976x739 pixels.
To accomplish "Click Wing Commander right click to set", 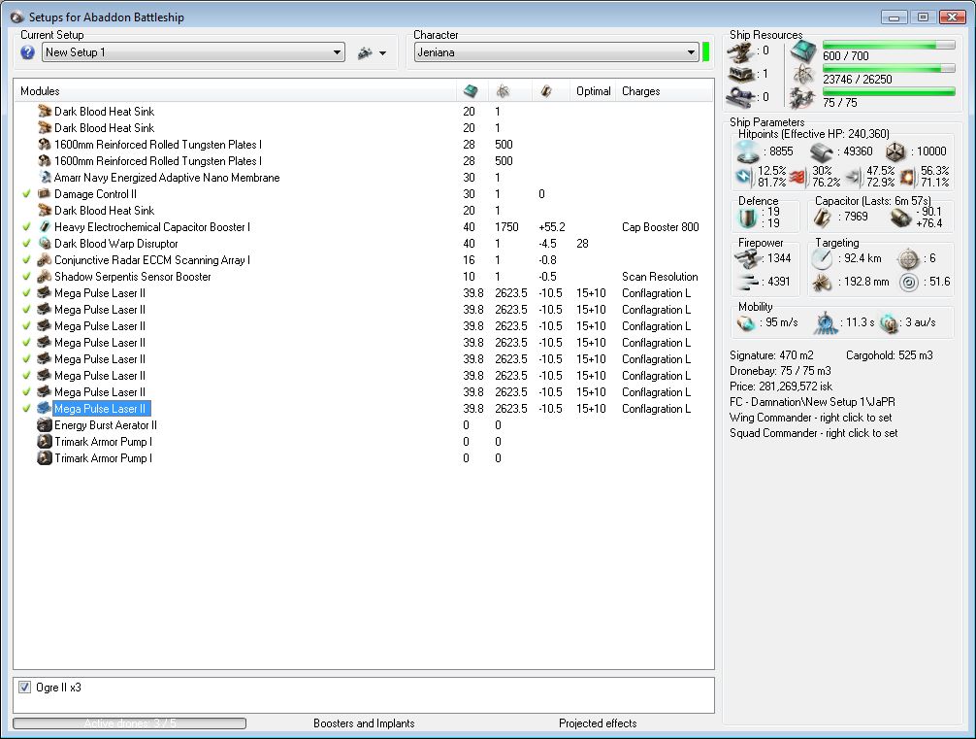I will (813, 418).
